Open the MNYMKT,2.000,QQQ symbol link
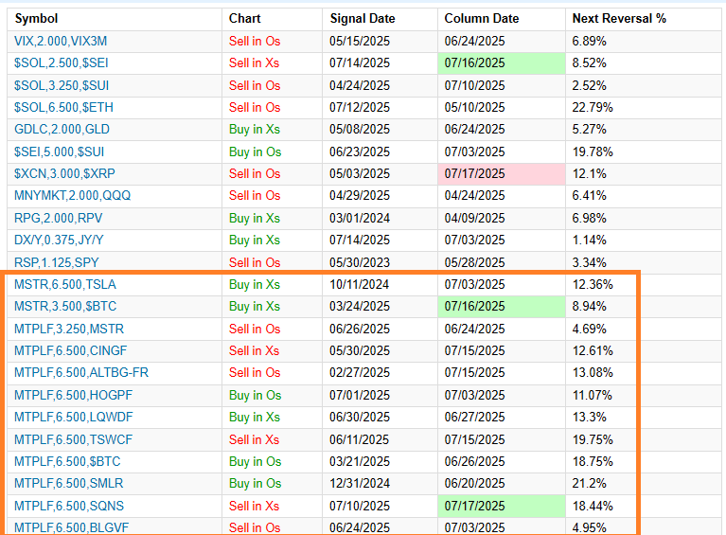This screenshot has width=726, height=535. (x=72, y=195)
